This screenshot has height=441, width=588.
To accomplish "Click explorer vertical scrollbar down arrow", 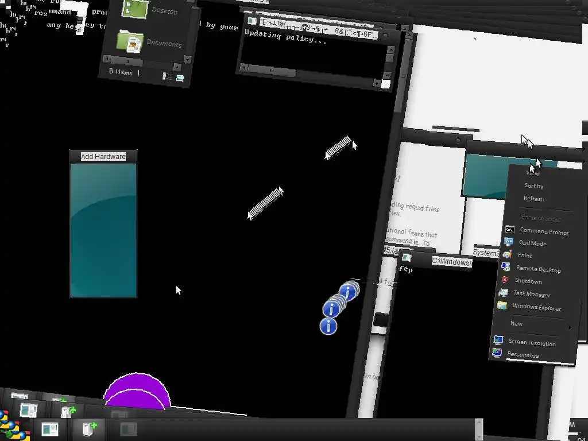I will coord(188,60).
